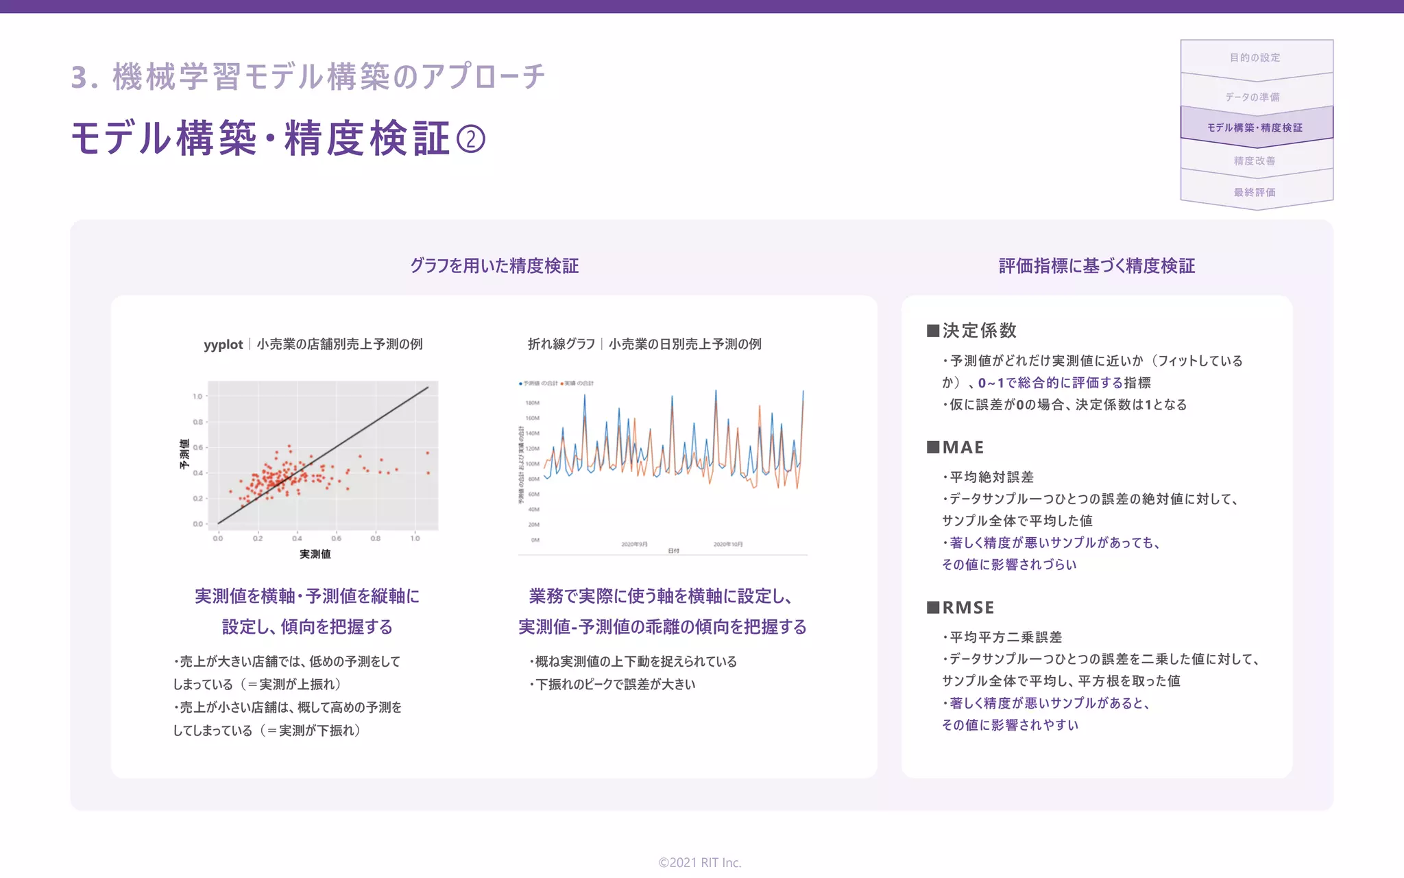Select the データの準備 step

(1252, 97)
